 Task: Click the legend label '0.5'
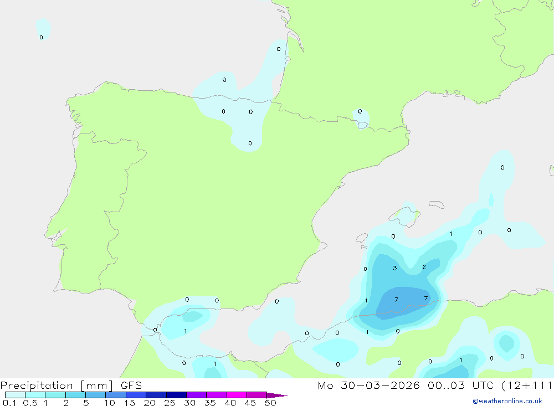30,403
